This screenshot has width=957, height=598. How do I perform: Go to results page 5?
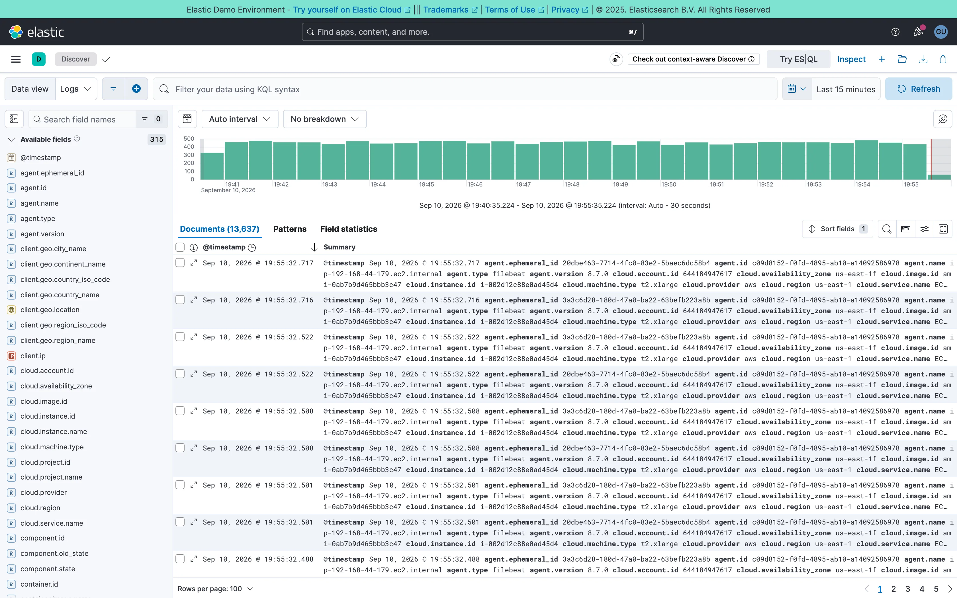pyautogui.click(x=936, y=589)
